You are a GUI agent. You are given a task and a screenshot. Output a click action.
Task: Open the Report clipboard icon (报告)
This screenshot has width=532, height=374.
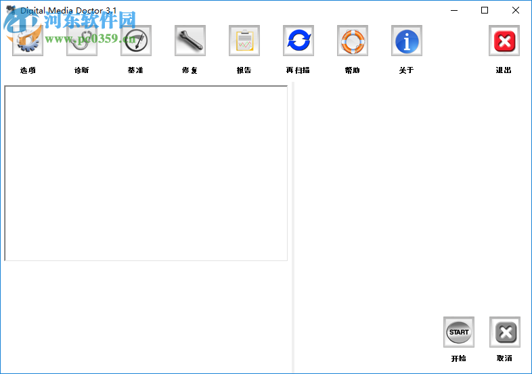[x=244, y=41]
